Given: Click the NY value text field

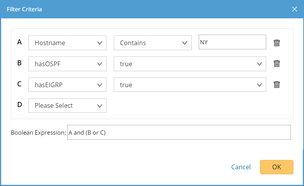Looking at the screenshot, I should [232, 42].
